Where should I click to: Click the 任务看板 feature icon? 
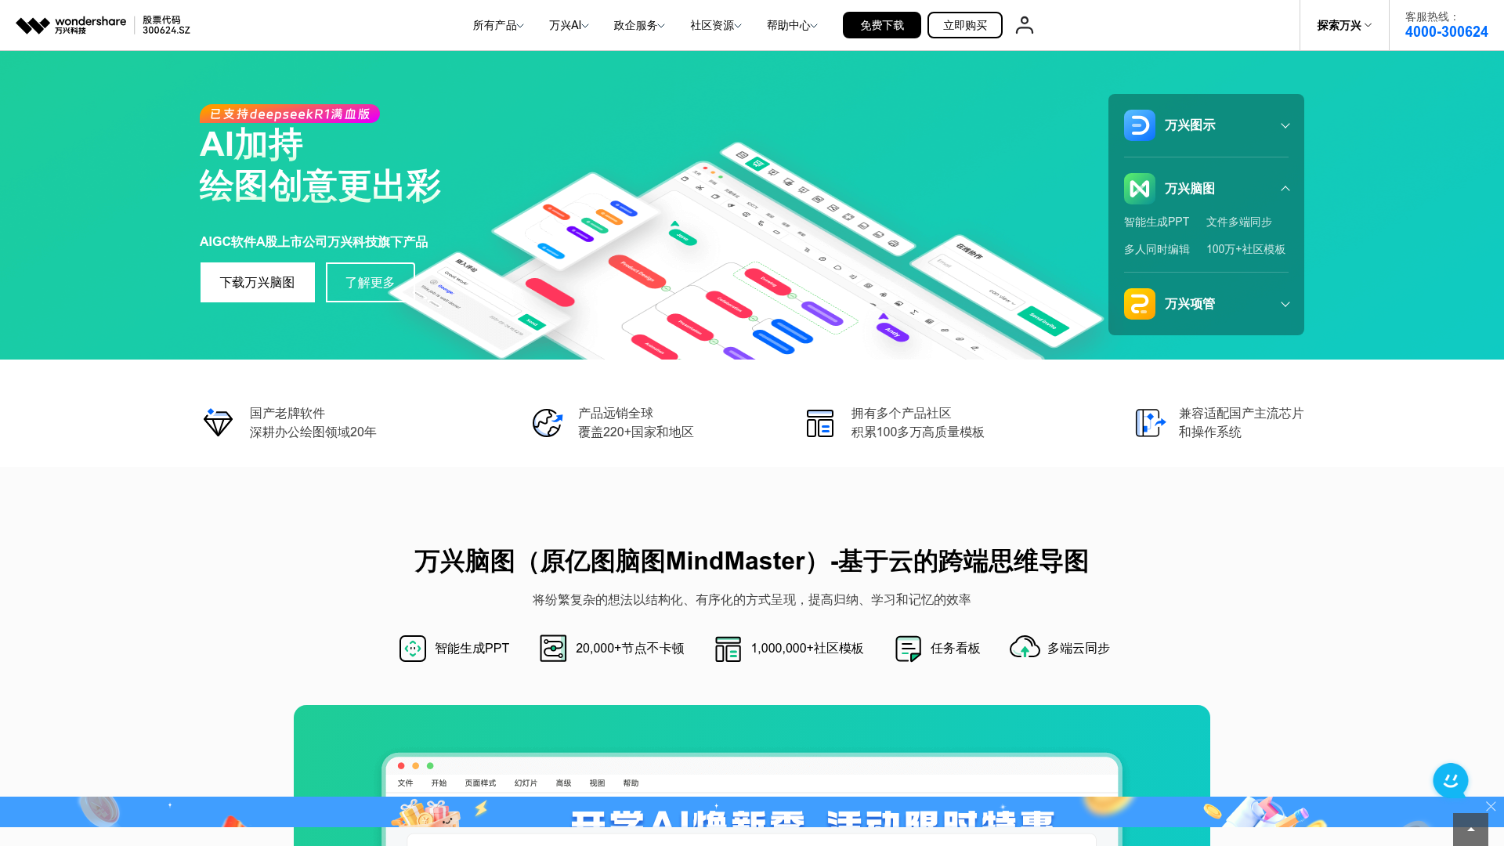point(908,649)
